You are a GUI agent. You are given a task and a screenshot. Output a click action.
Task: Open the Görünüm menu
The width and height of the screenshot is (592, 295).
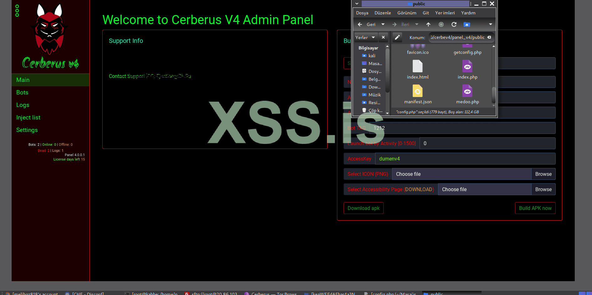[407, 13]
